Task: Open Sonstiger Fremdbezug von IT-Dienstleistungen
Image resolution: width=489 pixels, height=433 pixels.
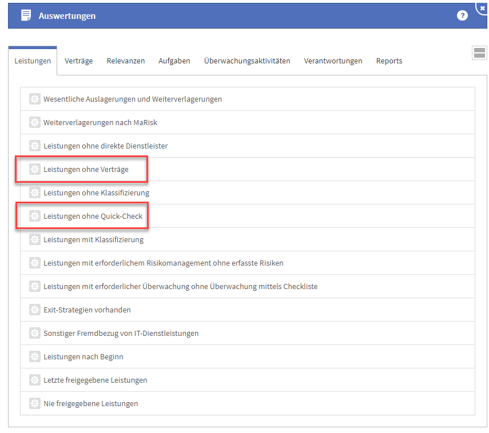Action: pyautogui.click(x=121, y=334)
